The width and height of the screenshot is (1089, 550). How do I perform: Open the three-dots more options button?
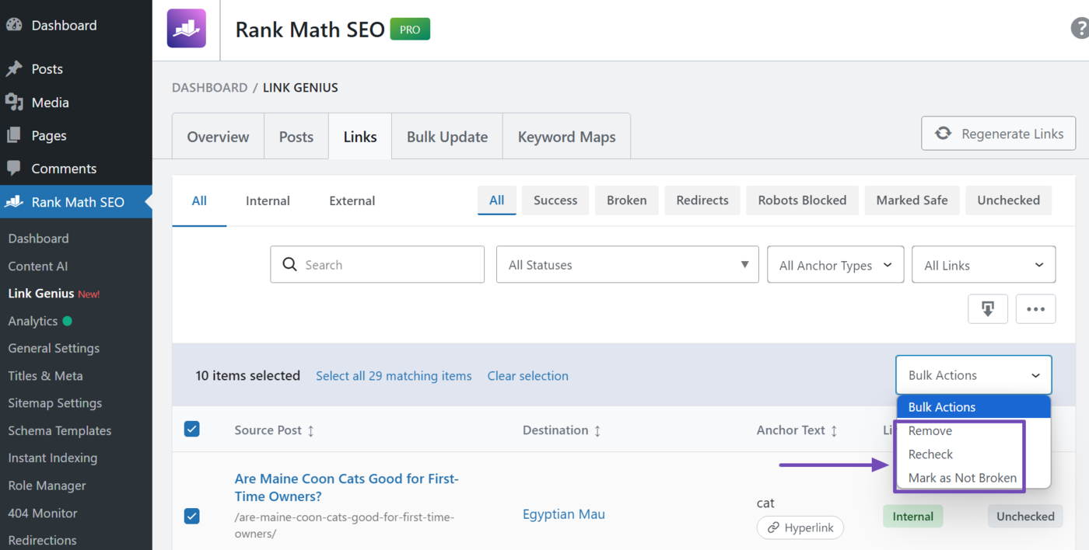[x=1035, y=308]
